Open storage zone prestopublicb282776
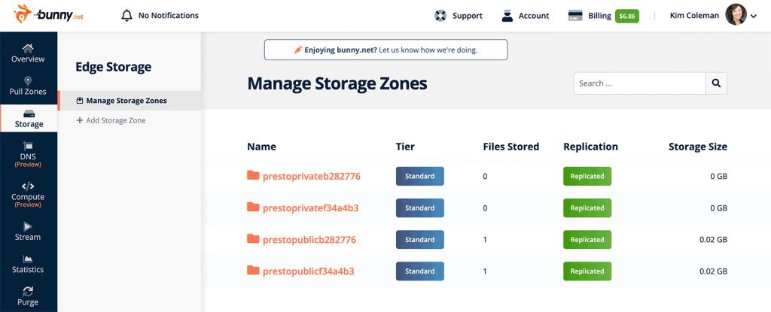The image size is (771, 312). tap(309, 240)
